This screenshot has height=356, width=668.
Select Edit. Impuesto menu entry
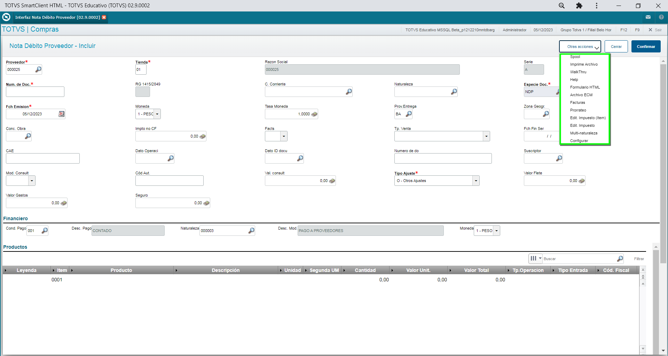click(x=582, y=125)
